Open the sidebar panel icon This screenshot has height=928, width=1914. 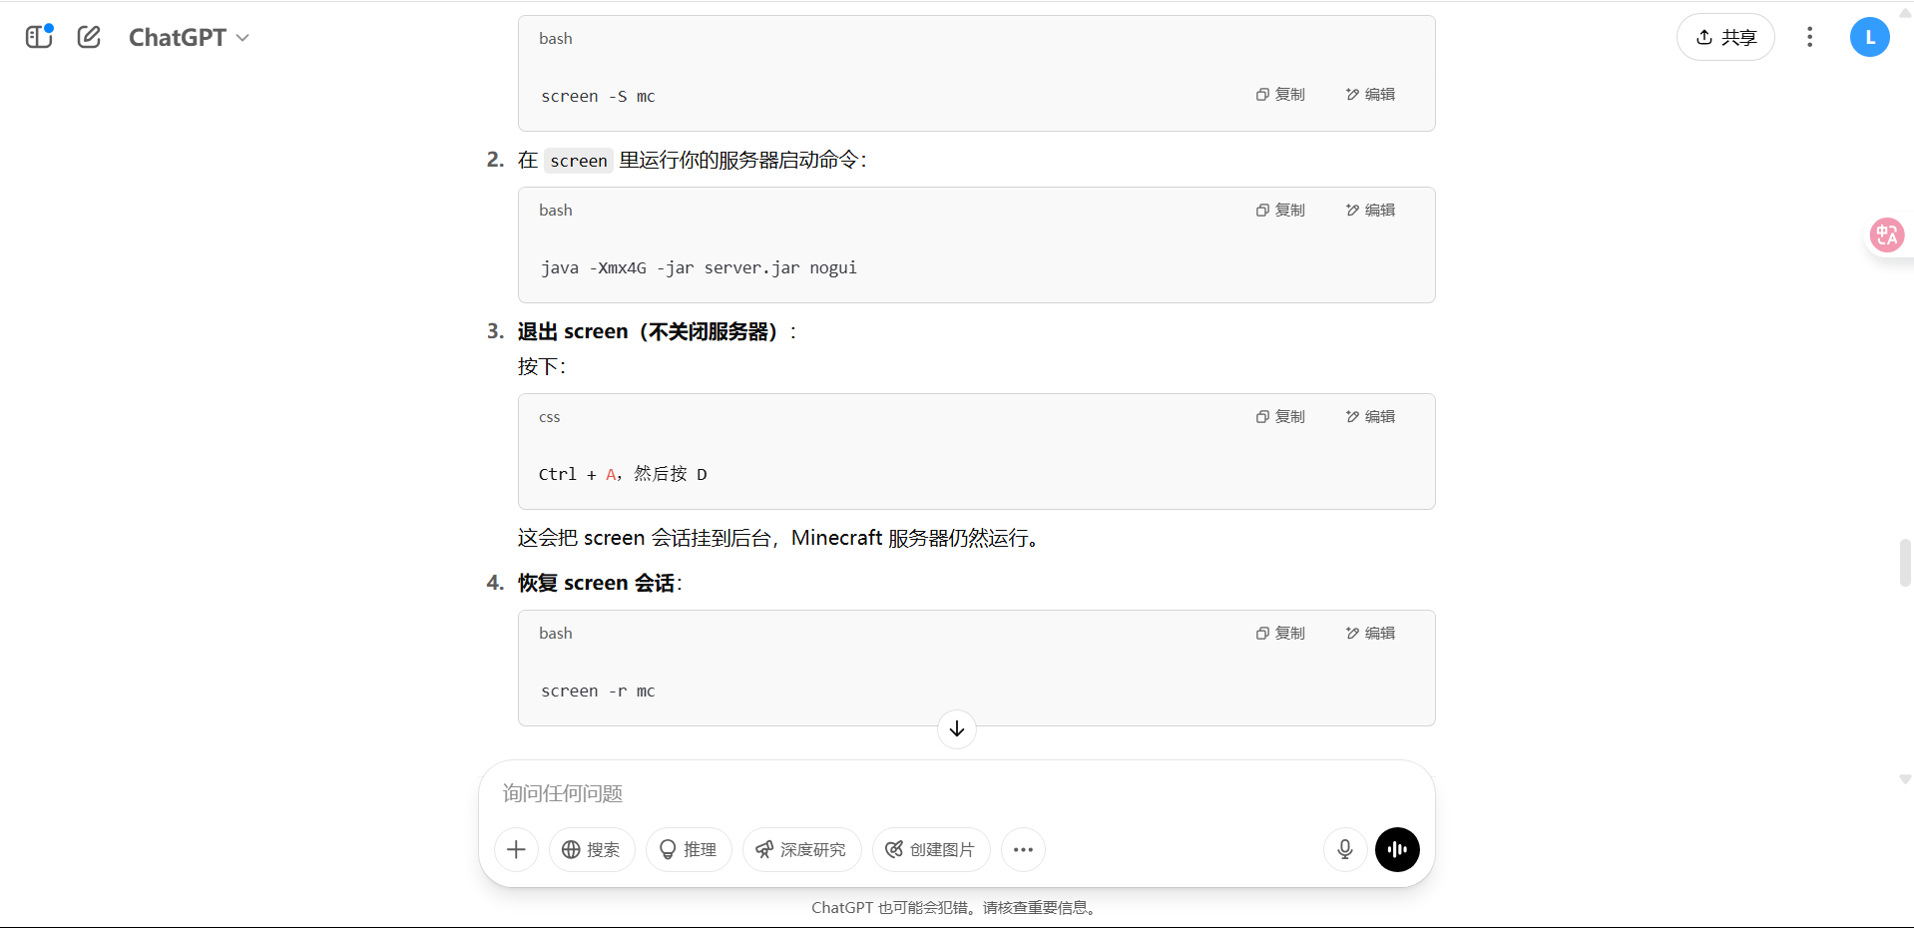[x=39, y=37]
